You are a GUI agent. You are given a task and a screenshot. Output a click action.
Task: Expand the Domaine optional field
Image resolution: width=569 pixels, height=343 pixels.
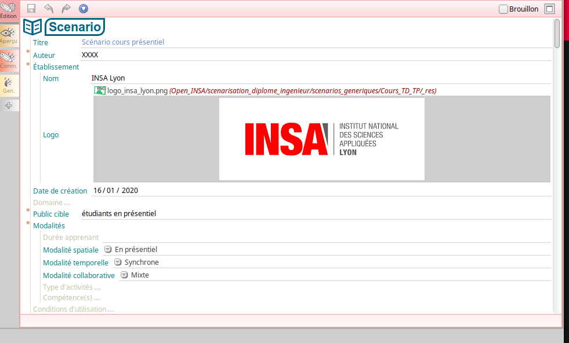(52, 203)
